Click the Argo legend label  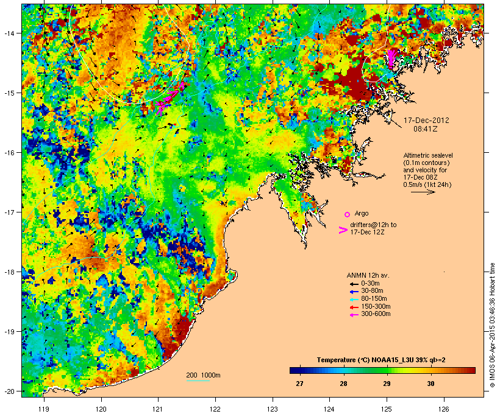[x=362, y=213]
